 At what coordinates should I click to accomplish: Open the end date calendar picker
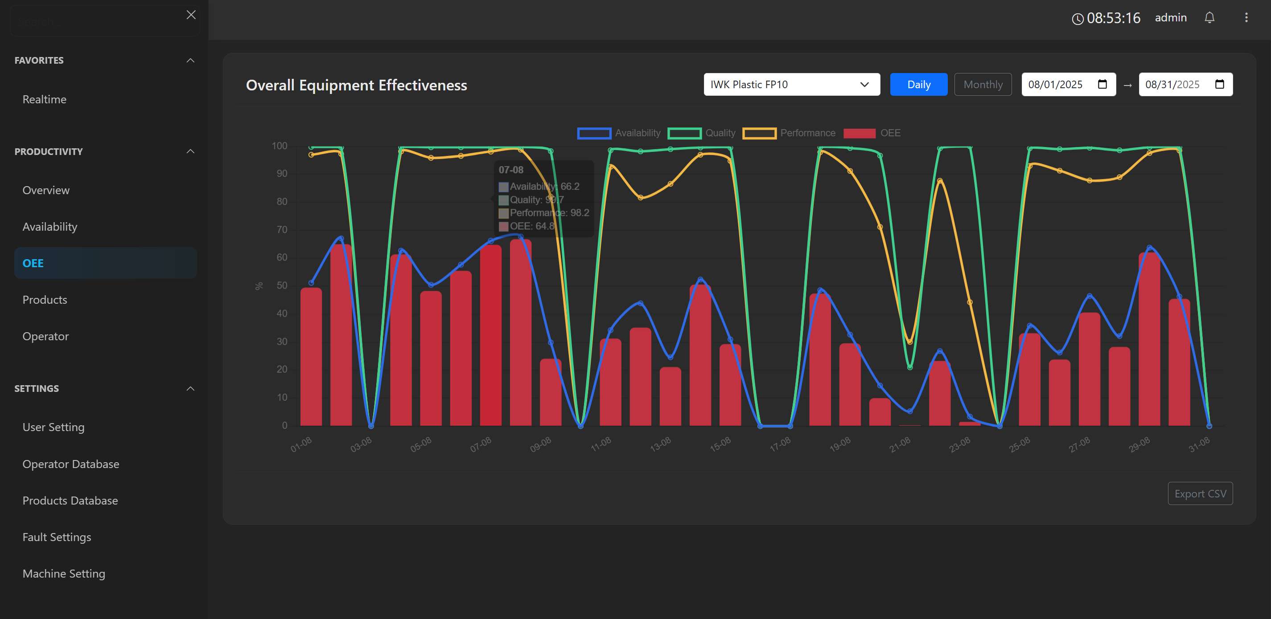tap(1219, 84)
